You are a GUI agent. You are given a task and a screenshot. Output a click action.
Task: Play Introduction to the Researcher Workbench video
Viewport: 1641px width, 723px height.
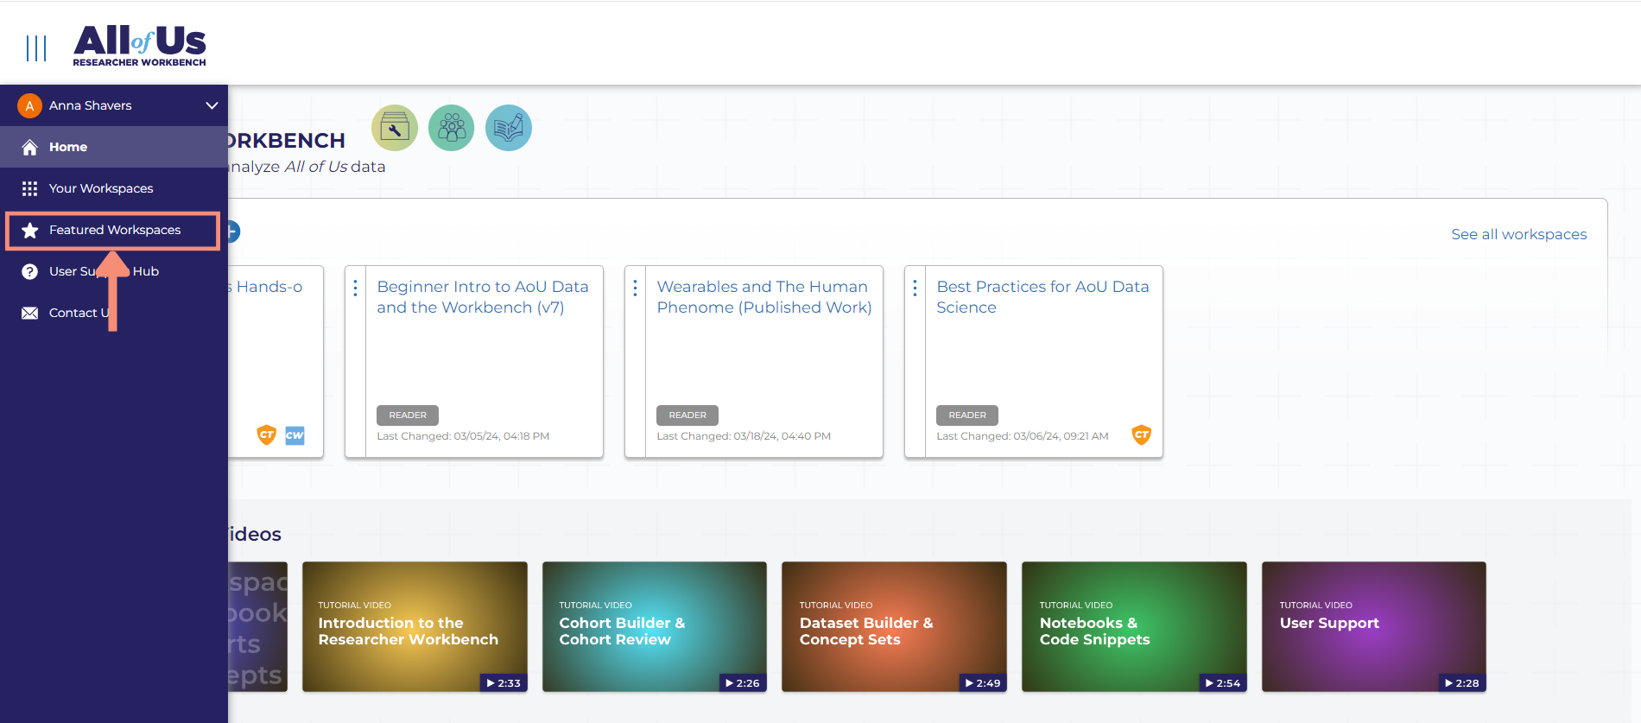[x=415, y=627]
